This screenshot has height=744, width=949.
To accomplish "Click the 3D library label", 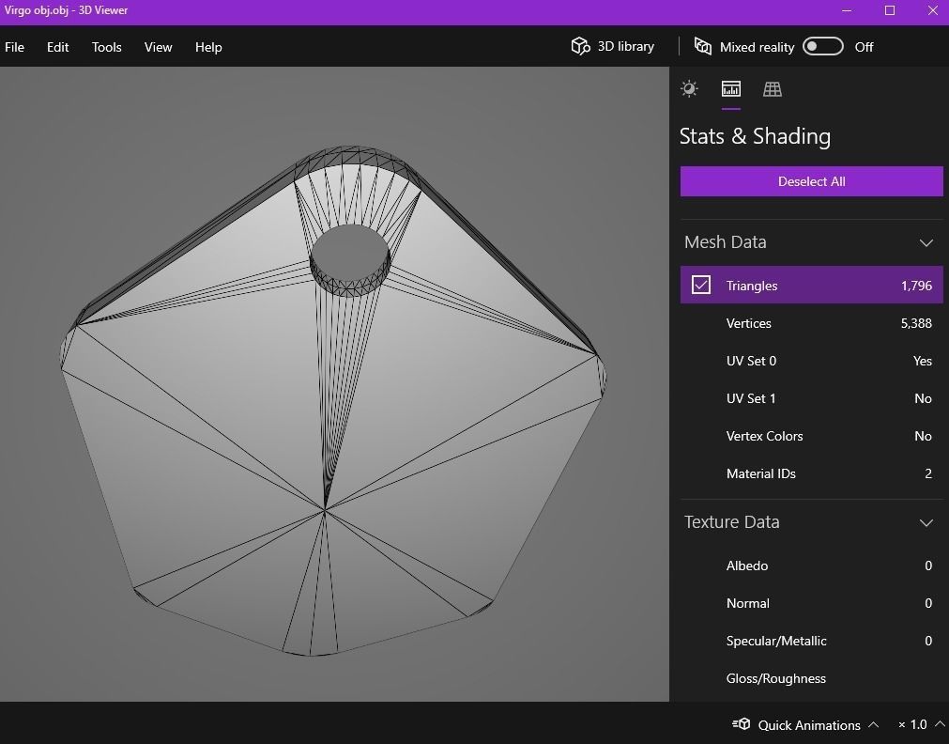I will 625,47.
